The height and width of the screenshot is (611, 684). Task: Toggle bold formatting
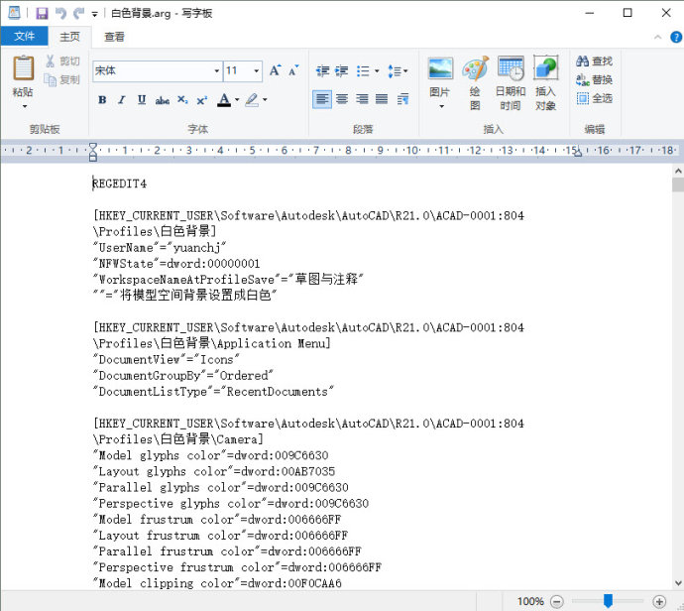click(102, 100)
